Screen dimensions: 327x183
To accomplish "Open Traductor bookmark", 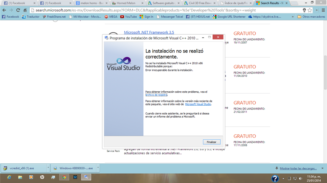I will pos(31,17).
